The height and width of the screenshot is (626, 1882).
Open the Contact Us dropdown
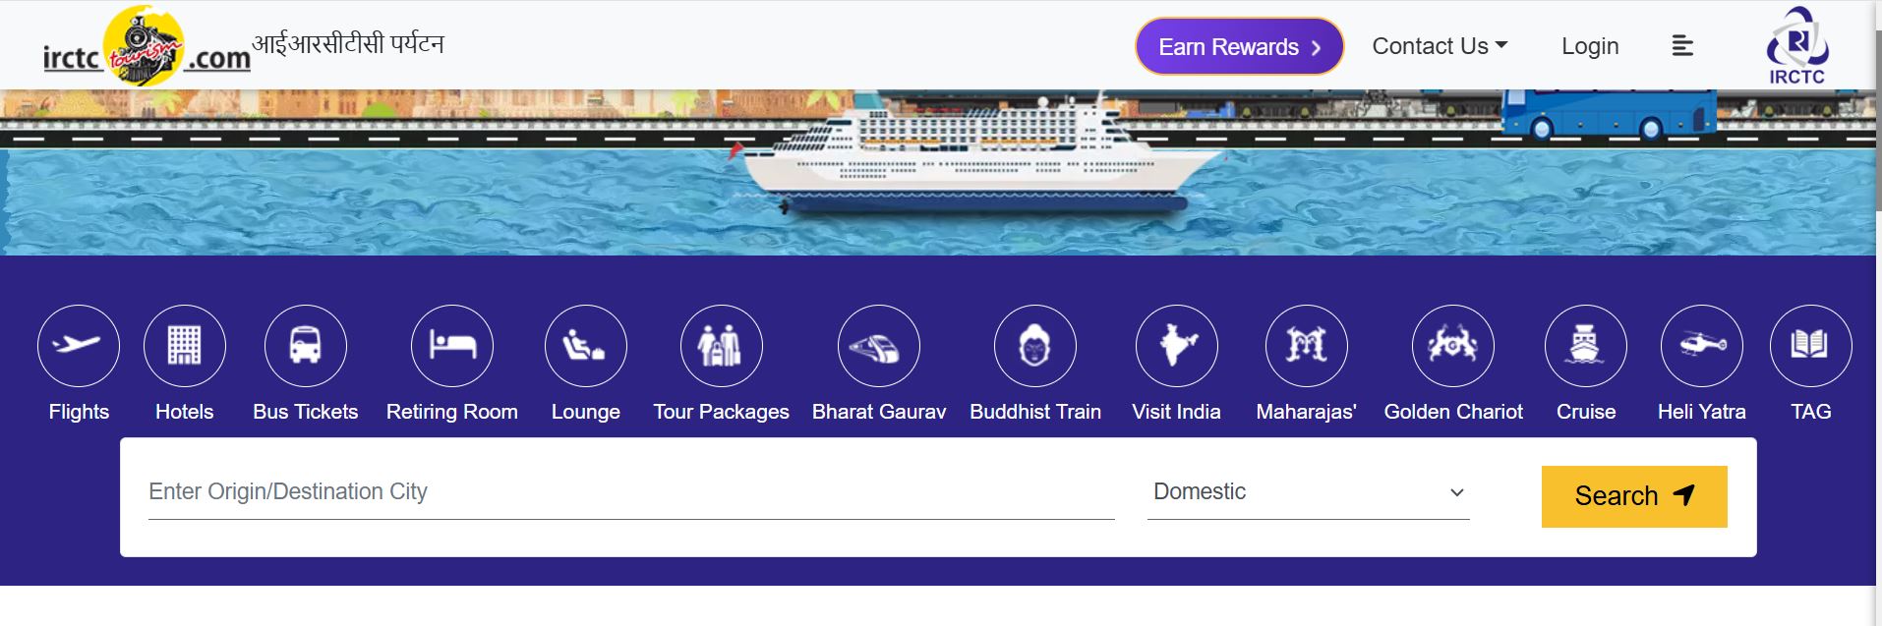tap(1439, 45)
